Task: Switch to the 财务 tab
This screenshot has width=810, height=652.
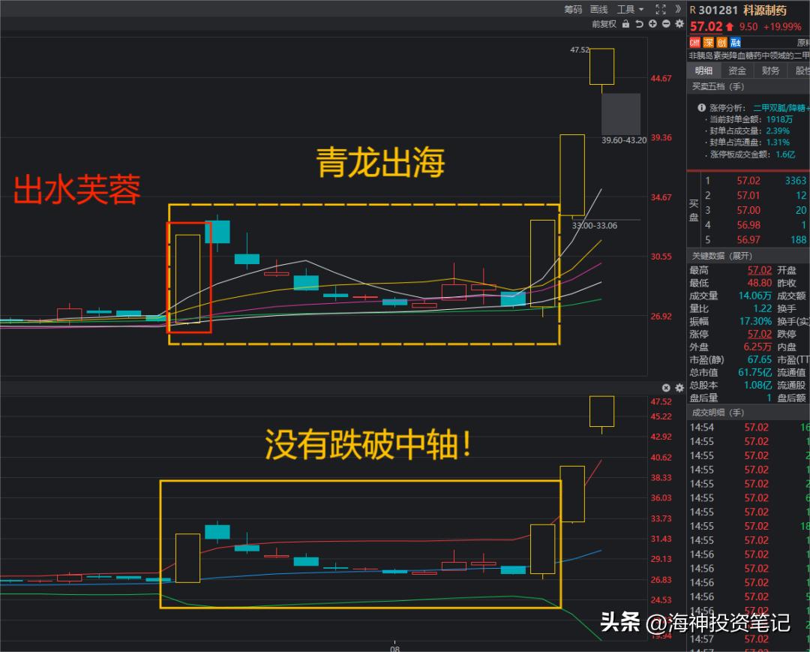Action: (770, 71)
